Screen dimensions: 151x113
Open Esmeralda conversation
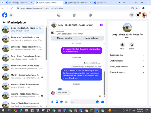tap(23, 48)
